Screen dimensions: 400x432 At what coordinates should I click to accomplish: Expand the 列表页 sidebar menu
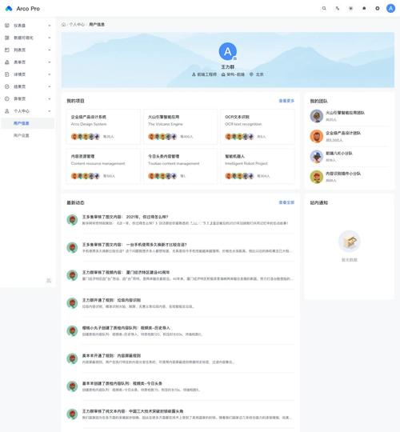tap(27, 50)
